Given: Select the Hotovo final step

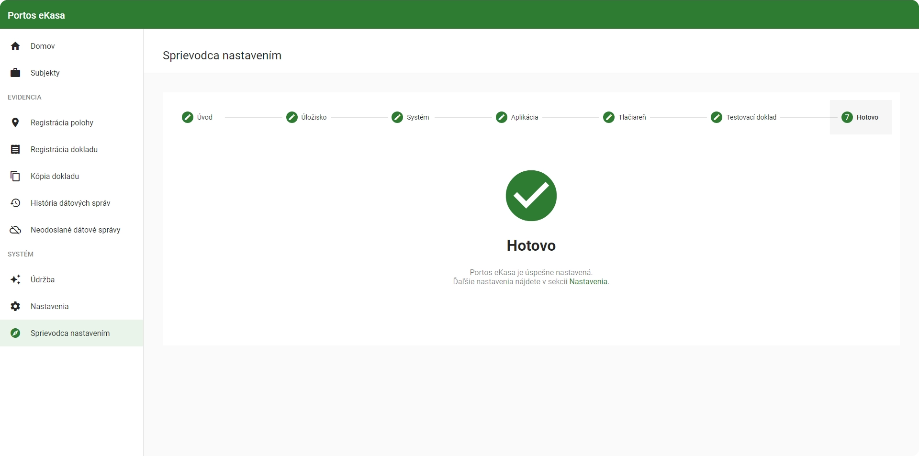Looking at the screenshot, I should 861,117.
